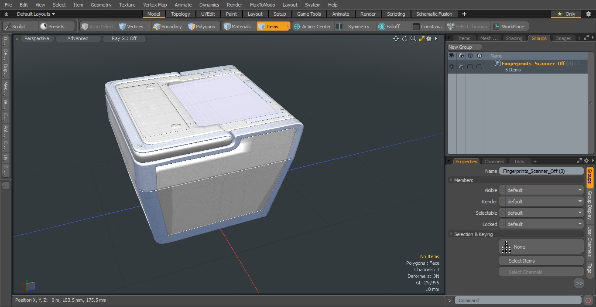Click the group Name input field
The height and width of the screenshot is (307, 596).
tap(541, 171)
